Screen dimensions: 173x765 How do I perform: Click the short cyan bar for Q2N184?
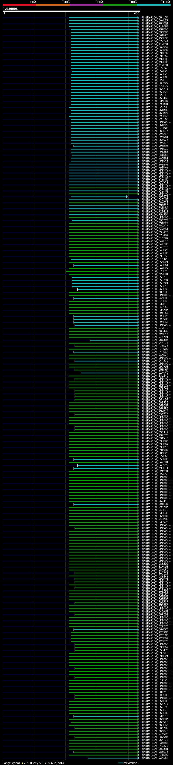click(114, 758)
